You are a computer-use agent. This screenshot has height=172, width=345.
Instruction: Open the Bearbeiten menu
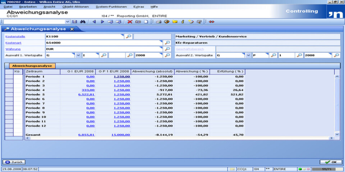28,7
